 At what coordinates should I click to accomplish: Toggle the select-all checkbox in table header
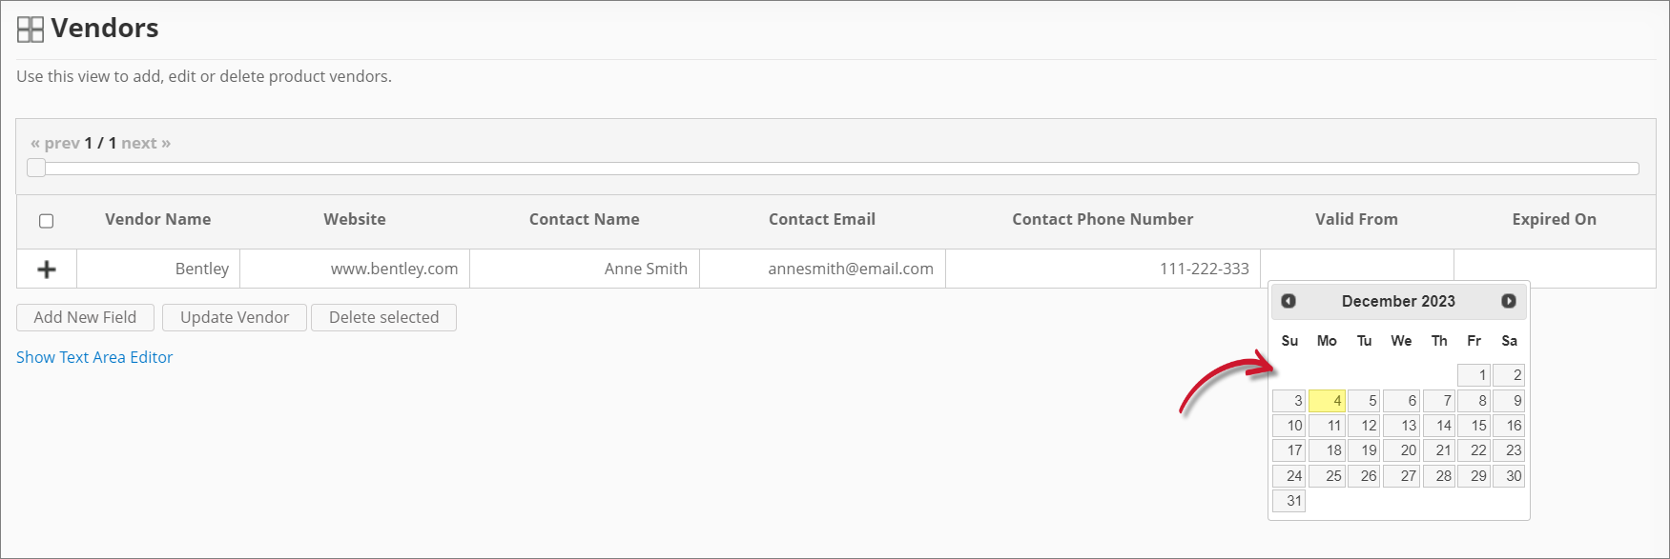pyautogui.click(x=46, y=221)
